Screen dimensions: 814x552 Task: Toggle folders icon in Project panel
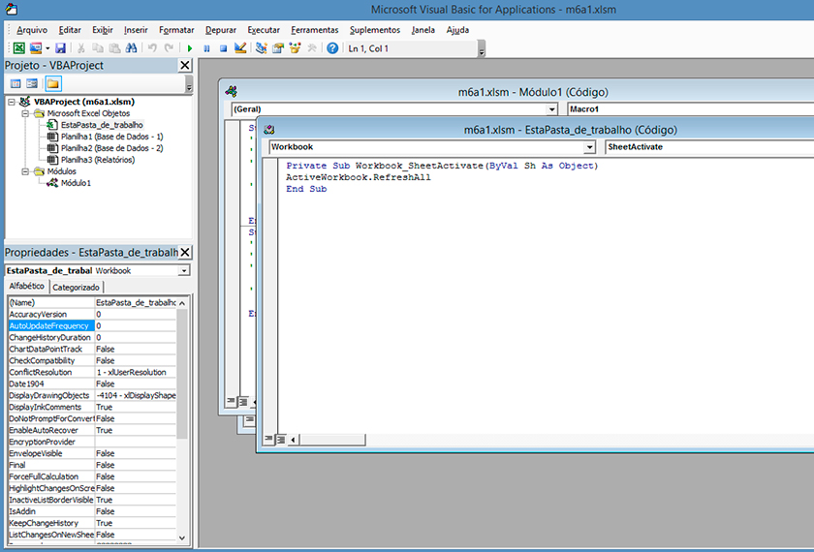point(53,83)
